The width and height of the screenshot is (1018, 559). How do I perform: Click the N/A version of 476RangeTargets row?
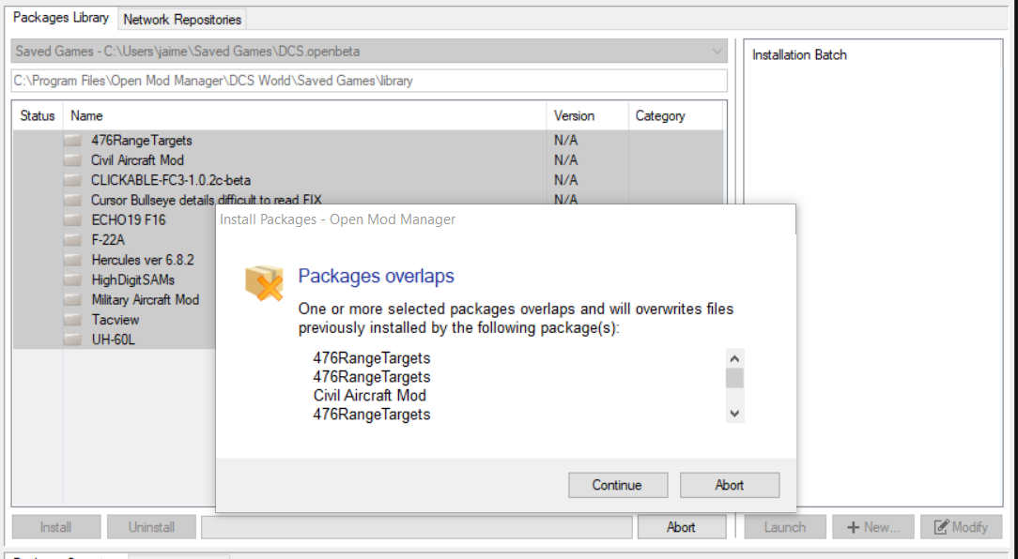(x=565, y=140)
